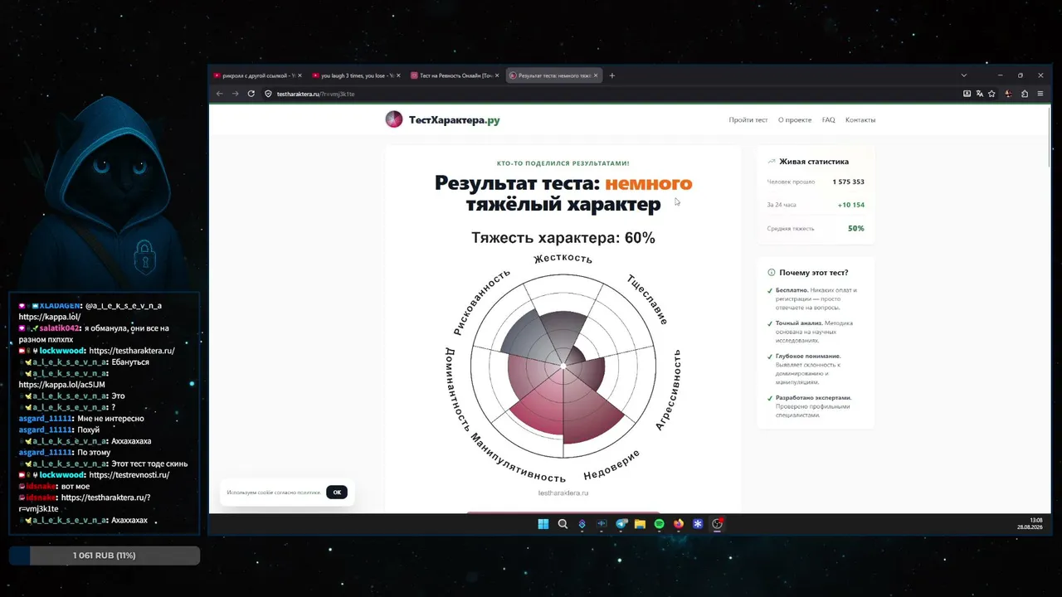Click the browser forward arrow
The width and height of the screenshot is (1062, 597).
[x=235, y=94]
